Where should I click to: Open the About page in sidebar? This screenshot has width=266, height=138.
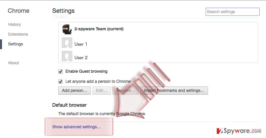13,63
